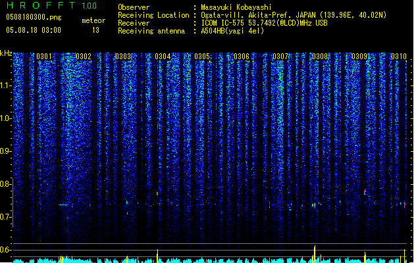This screenshot has height=263, width=414.
Task: Click time marker 0301
Action: click(x=44, y=57)
